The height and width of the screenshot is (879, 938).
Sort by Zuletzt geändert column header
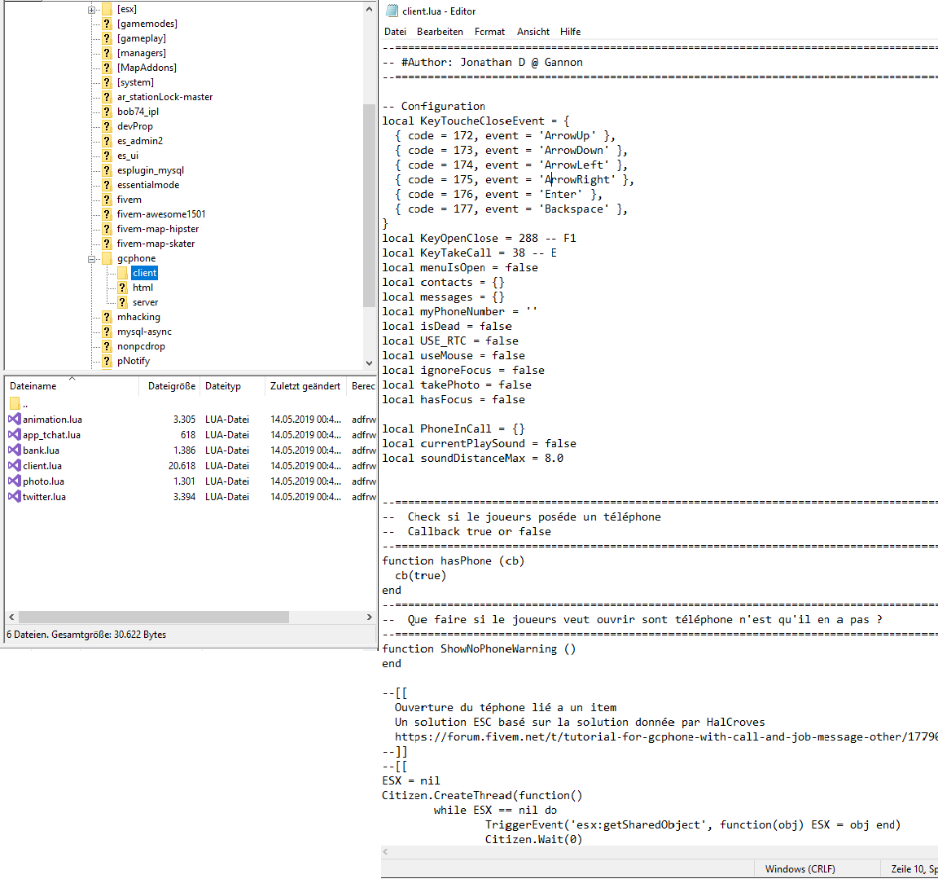coord(305,386)
